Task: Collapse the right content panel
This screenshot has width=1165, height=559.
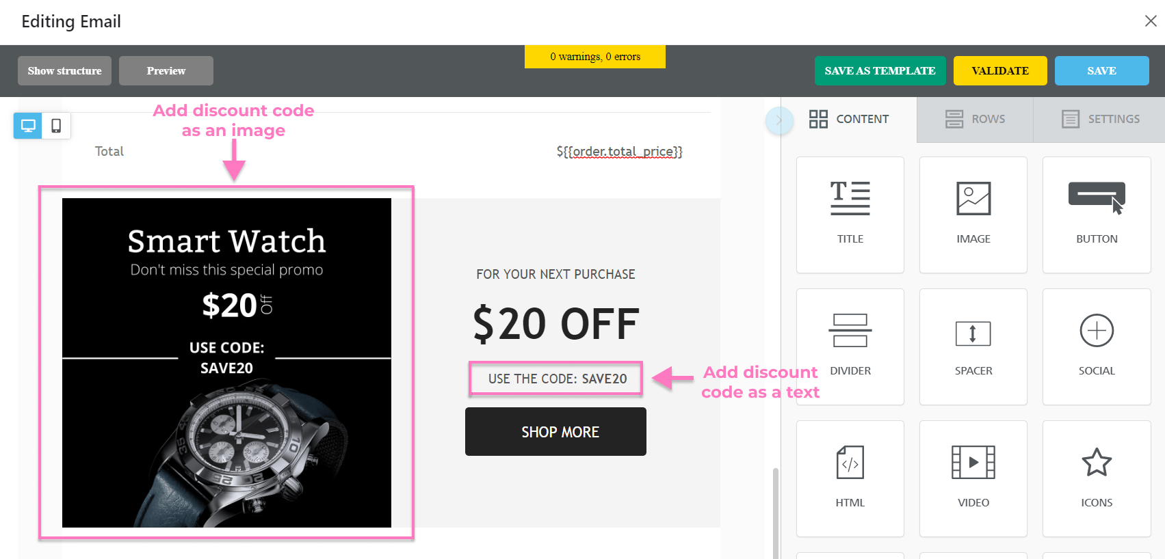Action: [x=779, y=120]
